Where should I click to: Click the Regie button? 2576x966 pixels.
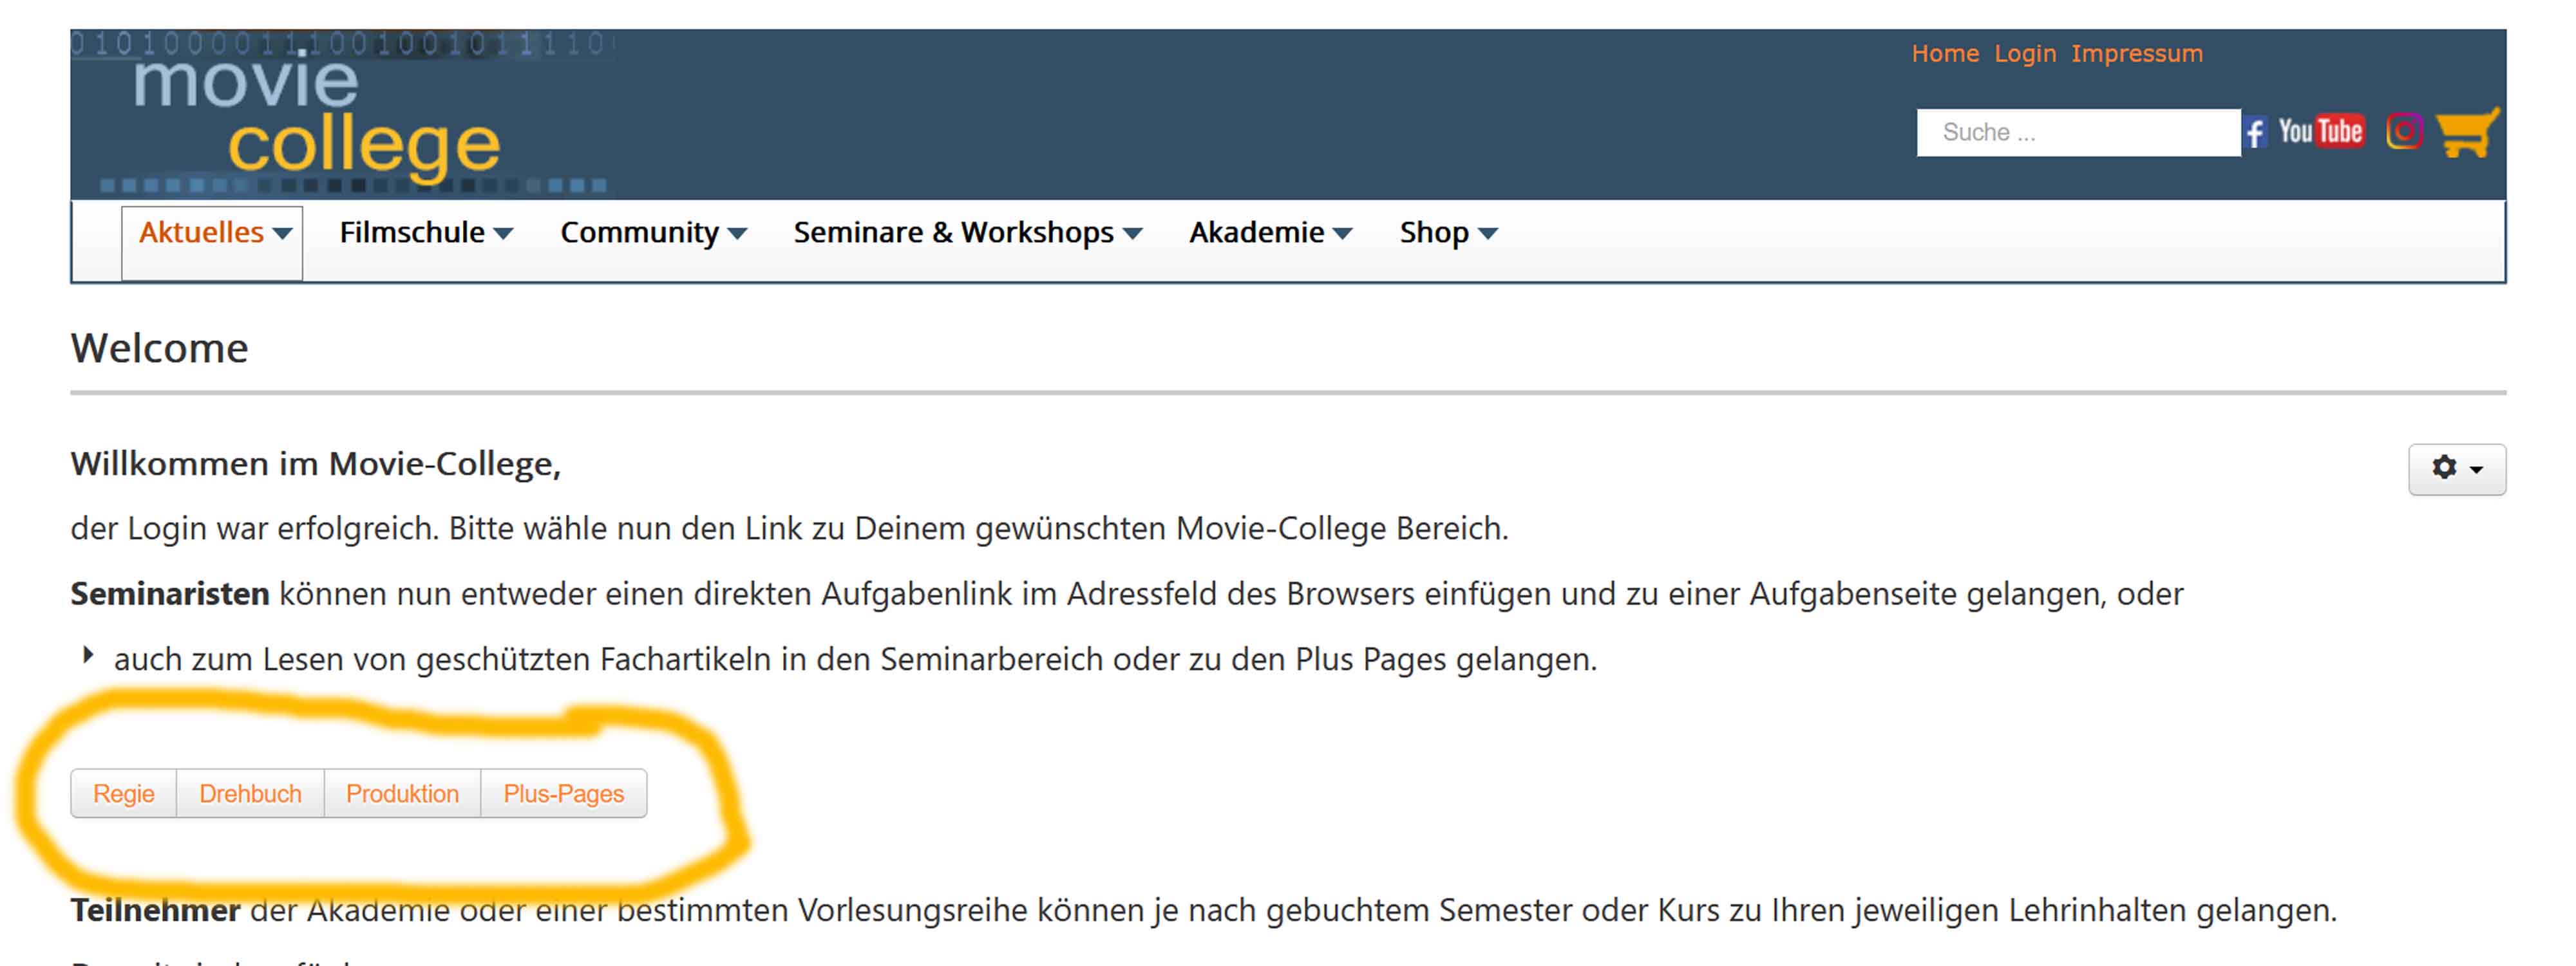coord(124,793)
